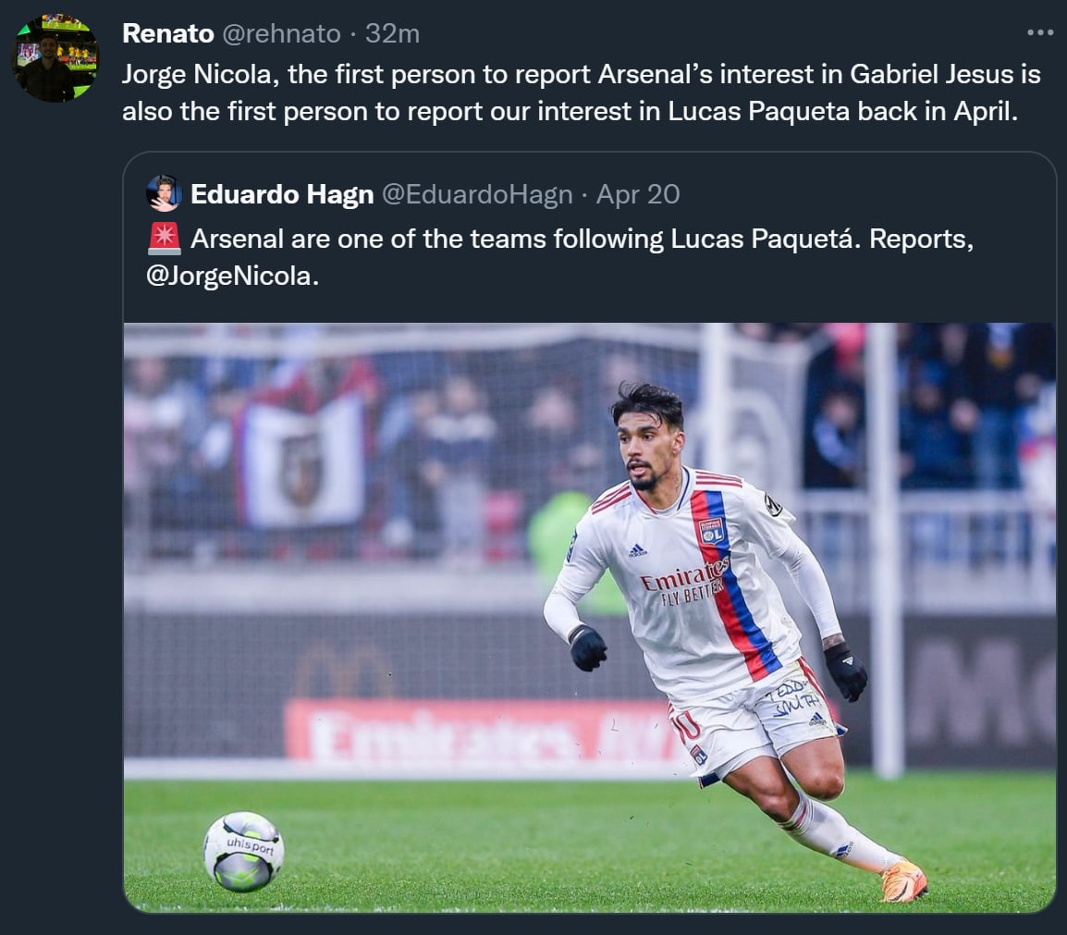This screenshot has height=935, width=1067.
Task: Open the three-dot more options menu
Action: pos(1040,32)
